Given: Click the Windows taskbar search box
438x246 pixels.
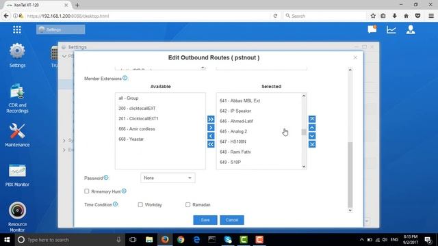Looking at the screenshot, I should tap(70, 240).
